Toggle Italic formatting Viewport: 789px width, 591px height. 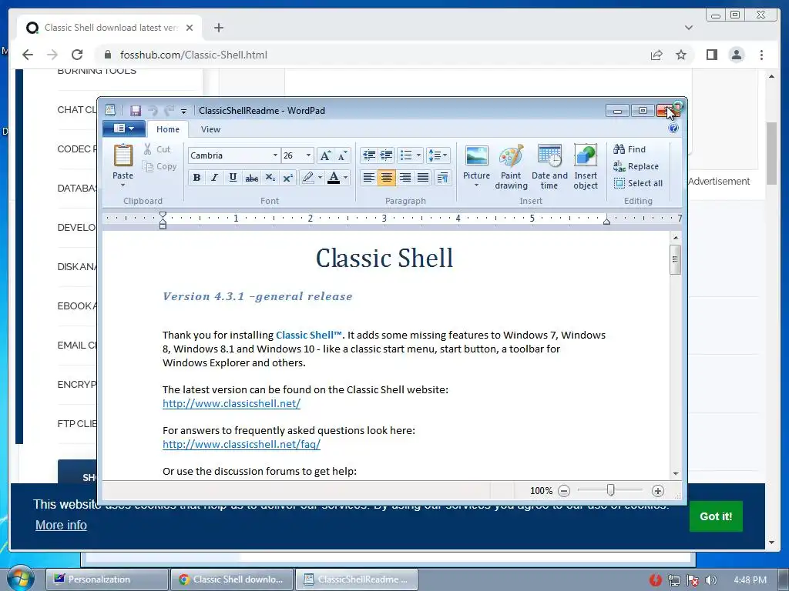(x=215, y=178)
